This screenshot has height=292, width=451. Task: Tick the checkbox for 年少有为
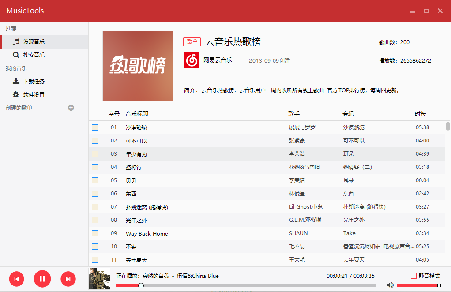point(95,154)
